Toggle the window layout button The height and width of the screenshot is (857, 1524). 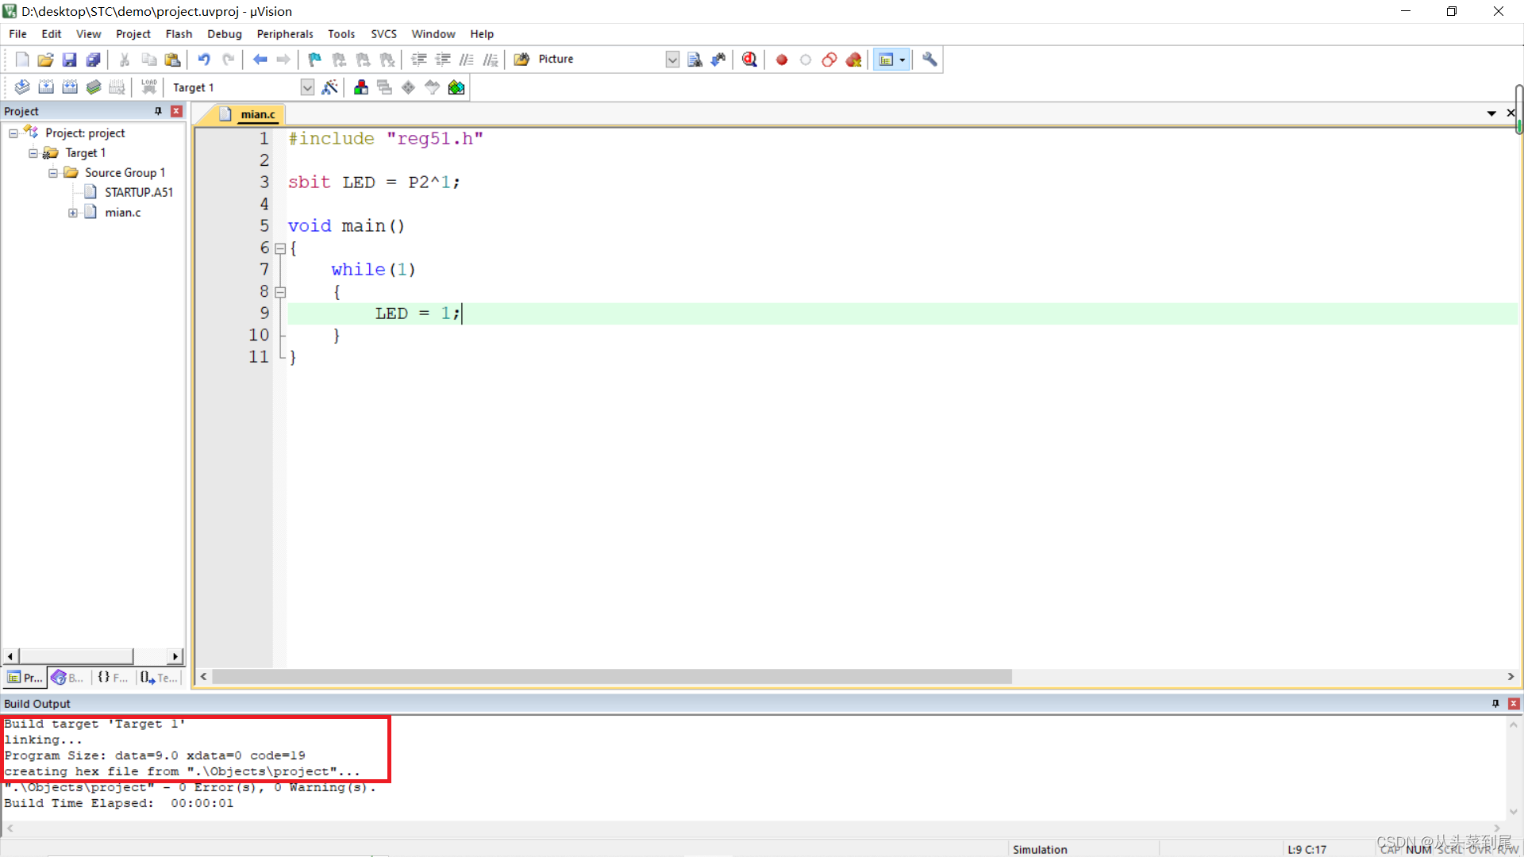(886, 60)
